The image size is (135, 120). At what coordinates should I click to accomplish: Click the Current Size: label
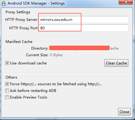[x=37, y=55]
